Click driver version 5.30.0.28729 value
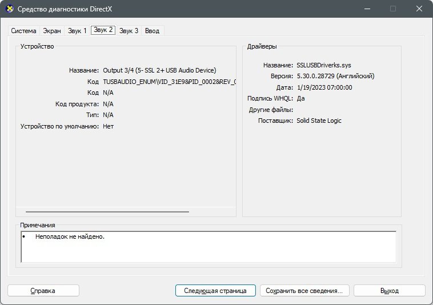The image size is (433, 305). [335, 76]
